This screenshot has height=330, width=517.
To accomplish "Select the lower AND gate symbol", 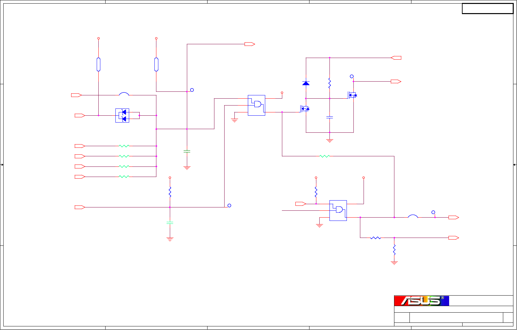I will pyautogui.click(x=338, y=210).
